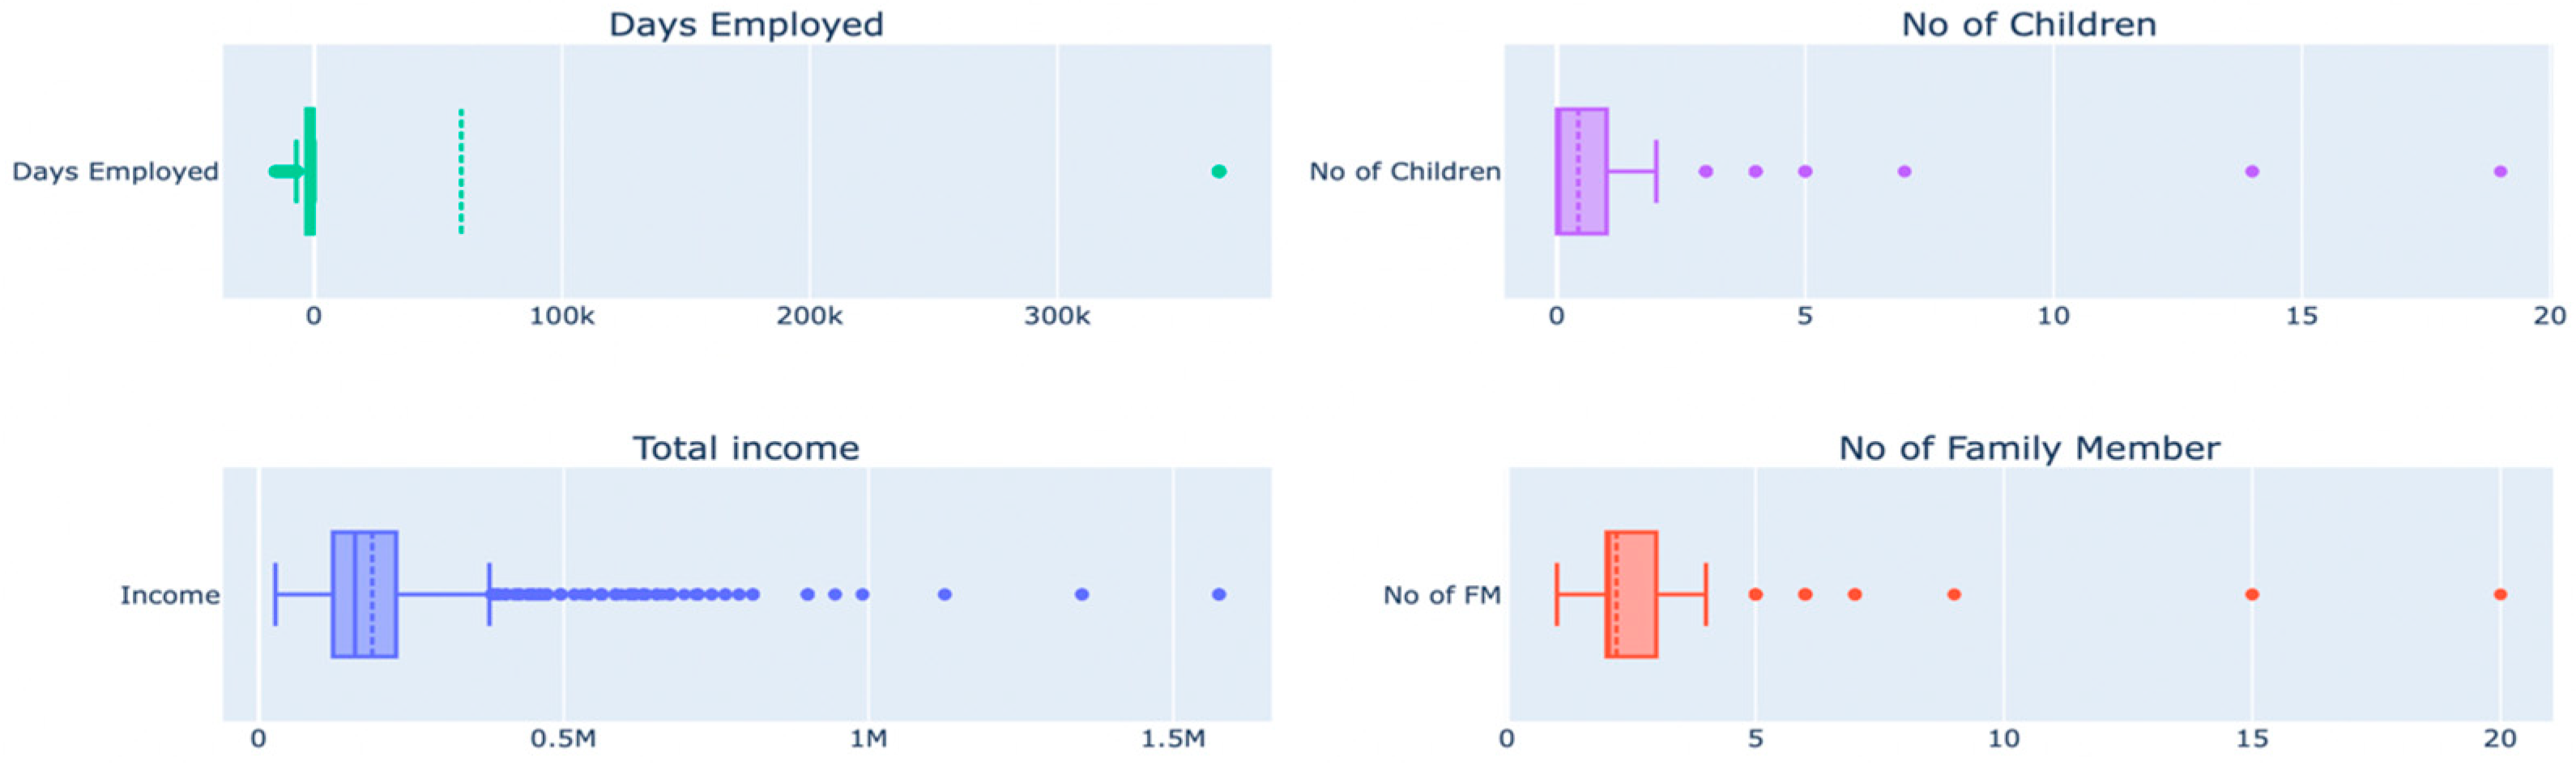Click the "300k" x-axis tick label
The height and width of the screenshot is (765, 2576).
[1057, 317]
